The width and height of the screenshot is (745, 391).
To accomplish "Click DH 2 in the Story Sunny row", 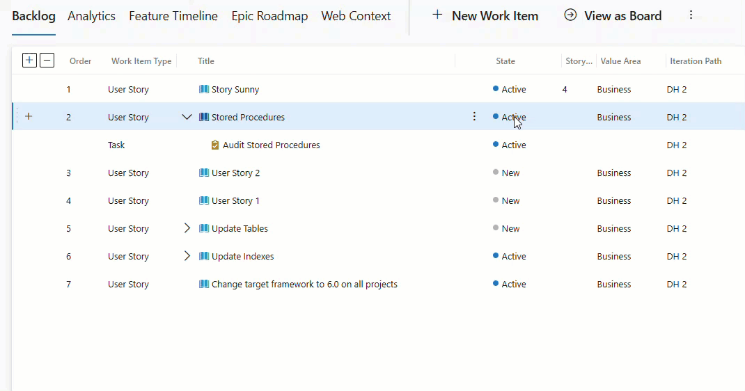I will 677,89.
